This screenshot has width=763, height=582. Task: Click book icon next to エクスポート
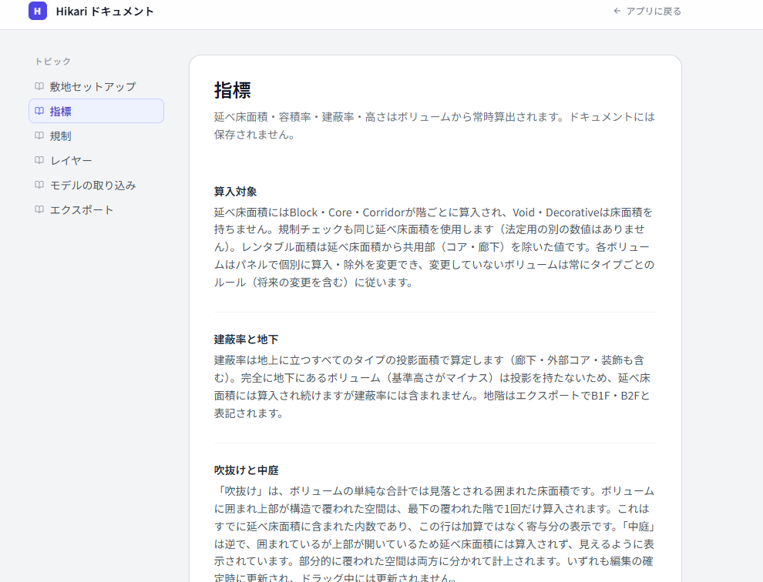coord(39,209)
